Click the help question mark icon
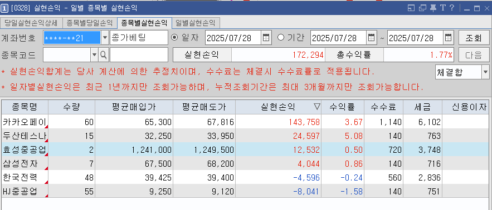 pos(452,8)
